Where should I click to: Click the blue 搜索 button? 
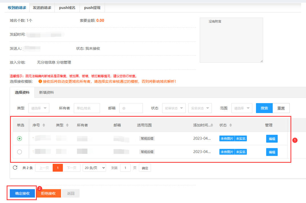tap(264, 108)
